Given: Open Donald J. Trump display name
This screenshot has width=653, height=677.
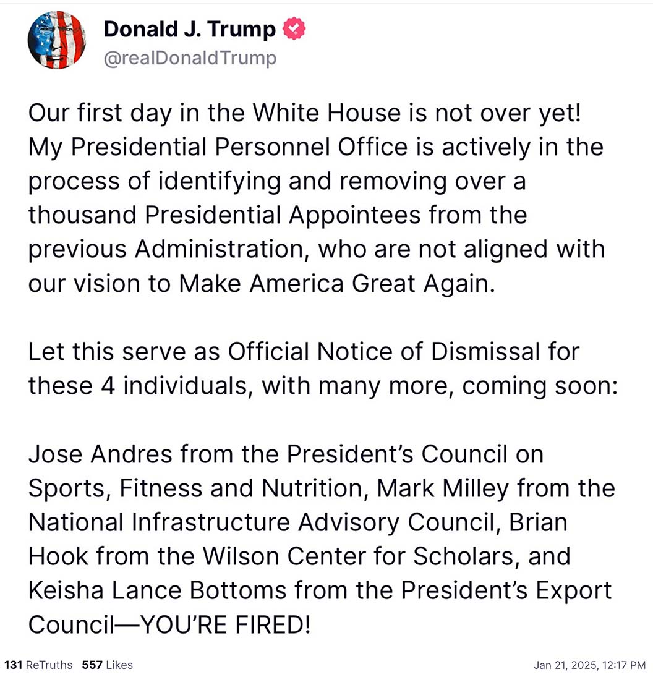Looking at the screenshot, I should [x=190, y=29].
